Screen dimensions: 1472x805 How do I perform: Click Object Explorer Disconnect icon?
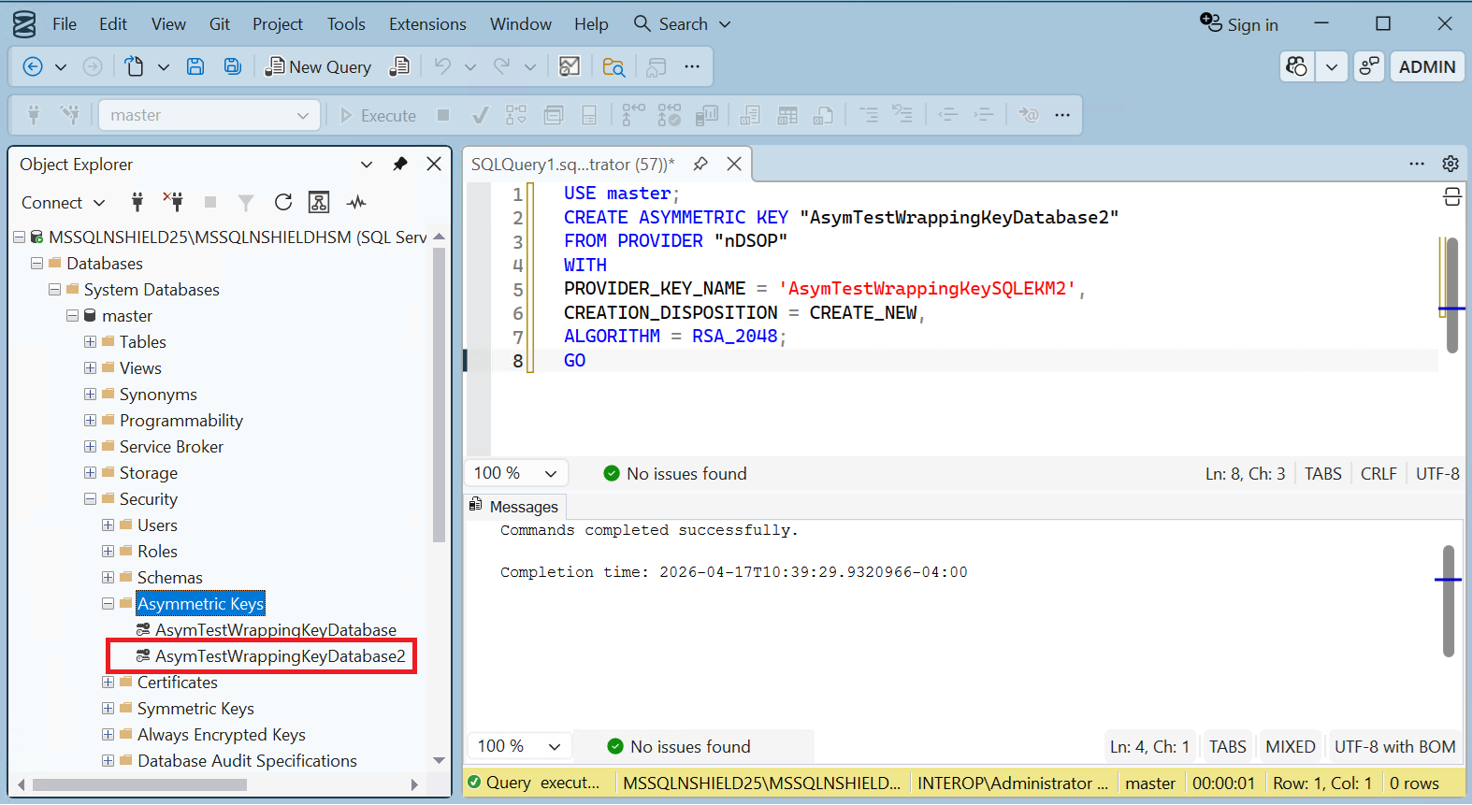pos(173,202)
